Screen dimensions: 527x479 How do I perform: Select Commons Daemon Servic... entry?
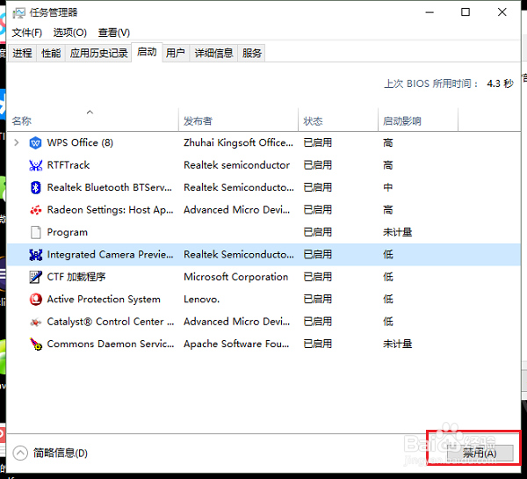tap(111, 344)
